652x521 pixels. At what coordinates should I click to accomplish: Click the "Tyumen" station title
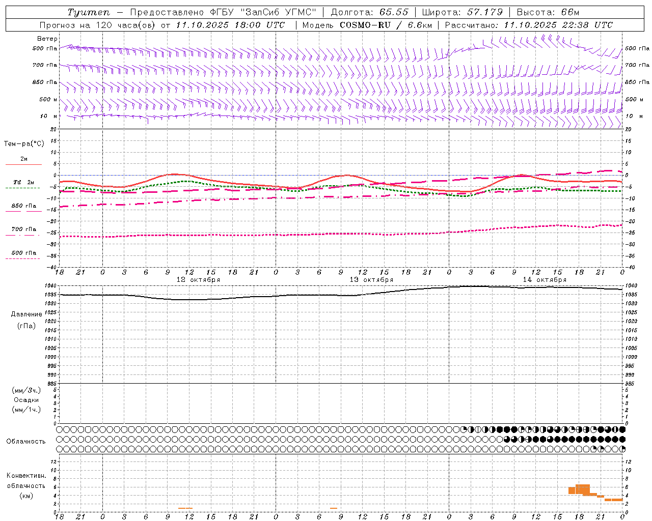pos(89,12)
